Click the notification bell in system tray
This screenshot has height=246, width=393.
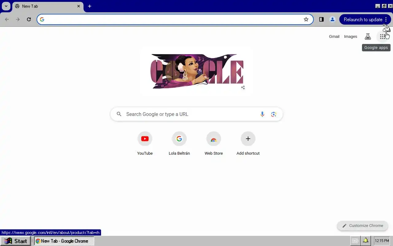(366, 241)
